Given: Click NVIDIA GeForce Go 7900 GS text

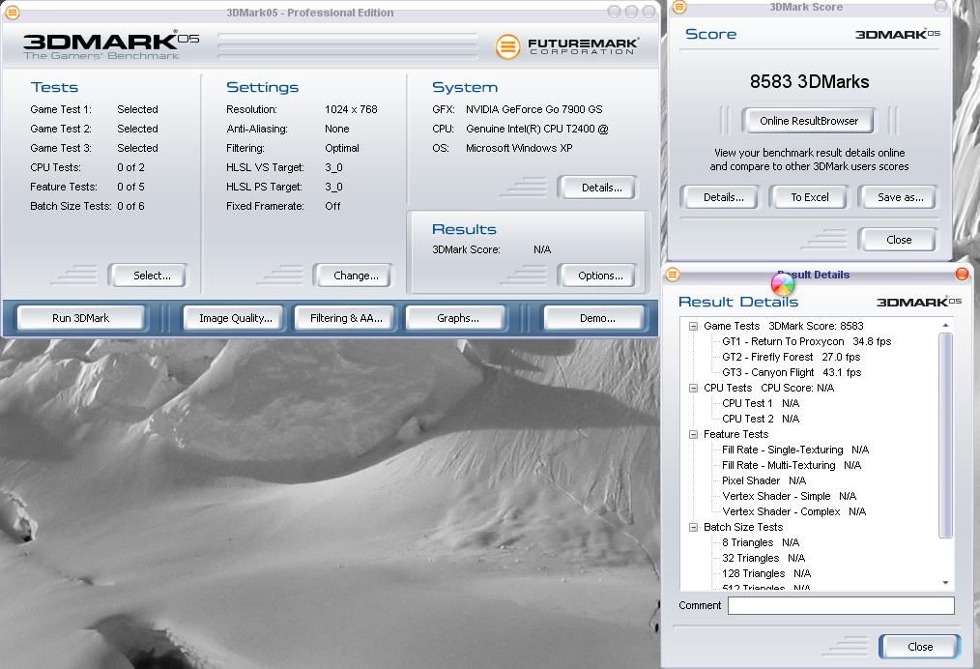Looking at the screenshot, I should point(533,109).
